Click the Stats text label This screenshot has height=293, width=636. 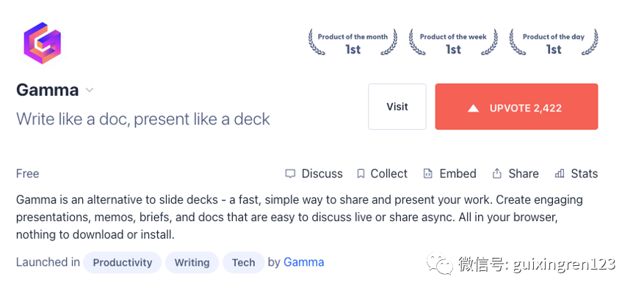click(584, 174)
